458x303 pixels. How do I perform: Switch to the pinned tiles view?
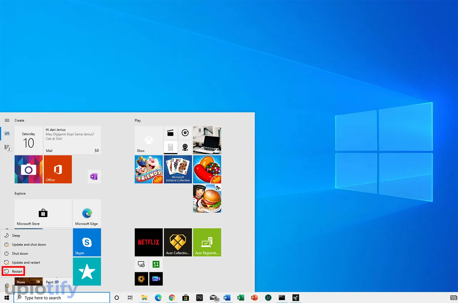coord(7,134)
